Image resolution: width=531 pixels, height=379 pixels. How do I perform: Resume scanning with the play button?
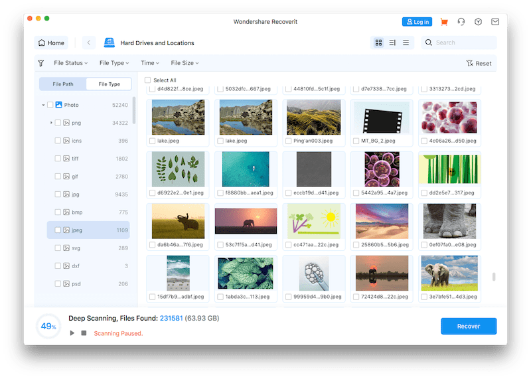tap(72, 333)
